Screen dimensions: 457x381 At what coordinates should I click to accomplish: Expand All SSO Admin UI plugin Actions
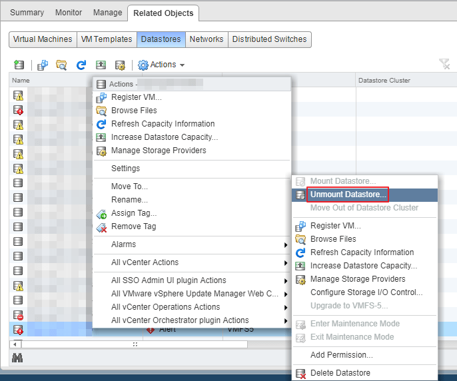pyautogui.click(x=286, y=281)
